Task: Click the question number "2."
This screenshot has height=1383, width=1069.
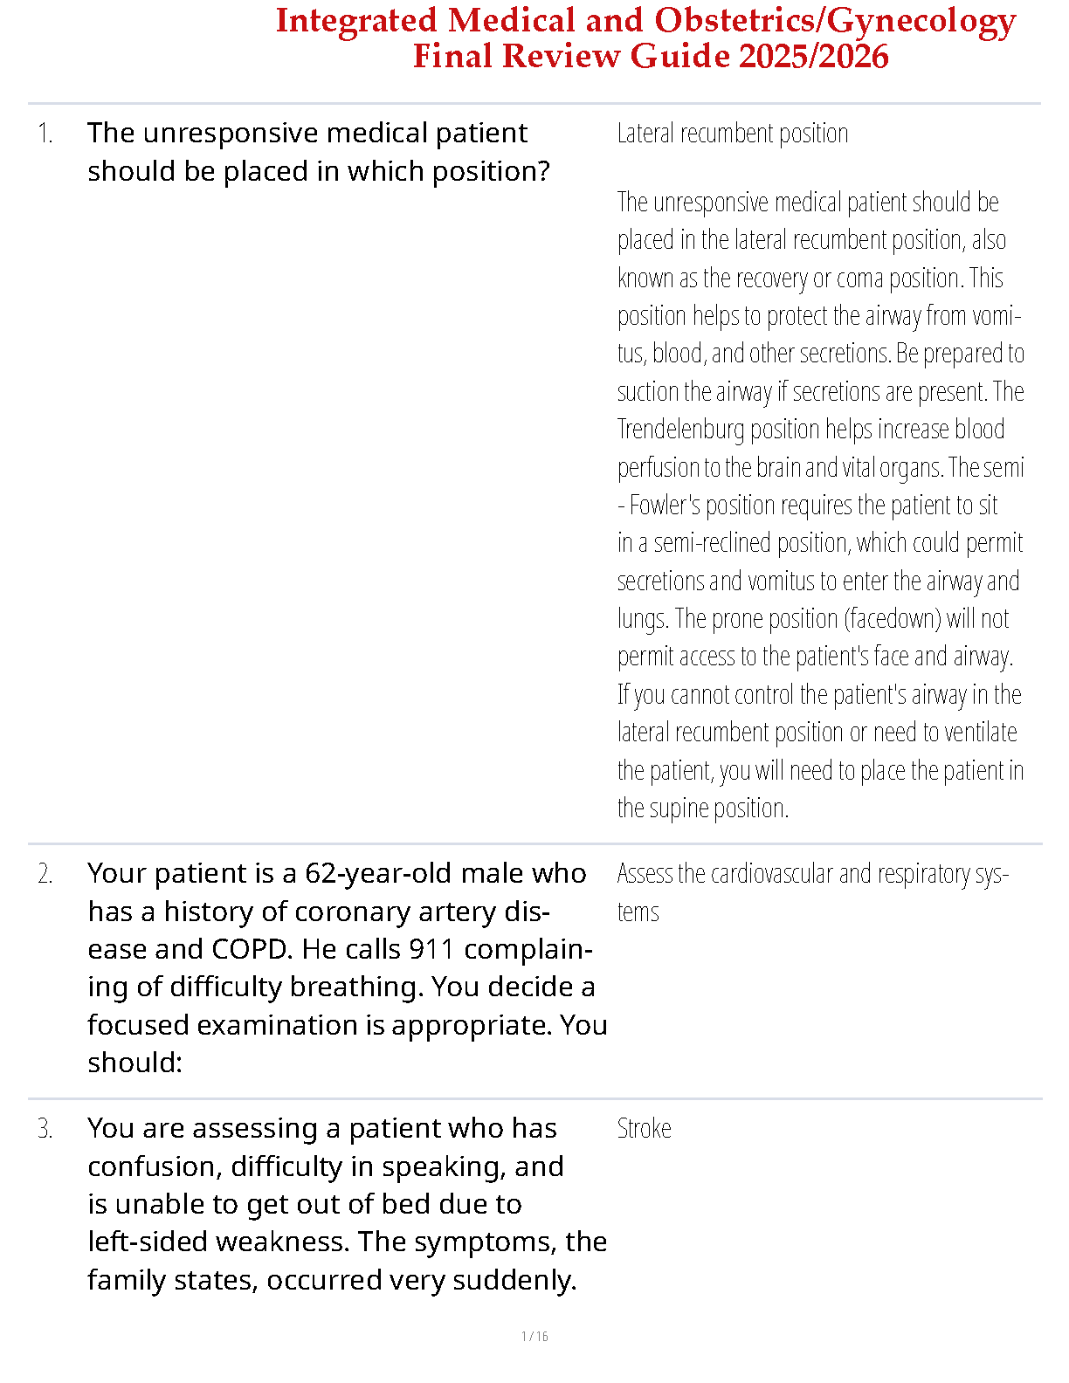Action: [x=45, y=874]
